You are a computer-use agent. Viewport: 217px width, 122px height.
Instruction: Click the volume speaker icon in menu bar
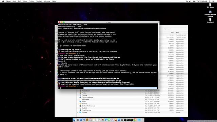click(x=190, y=1)
